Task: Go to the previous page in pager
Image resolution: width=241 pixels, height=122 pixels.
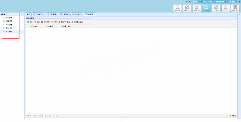Action: coord(39,116)
